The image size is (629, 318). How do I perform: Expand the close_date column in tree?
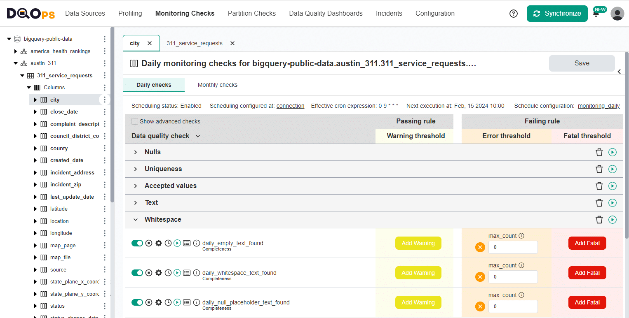click(x=35, y=112)
